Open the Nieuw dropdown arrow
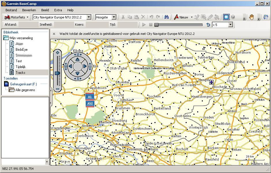This screenshot has width=271, height=173. click(x=192, y=17)
